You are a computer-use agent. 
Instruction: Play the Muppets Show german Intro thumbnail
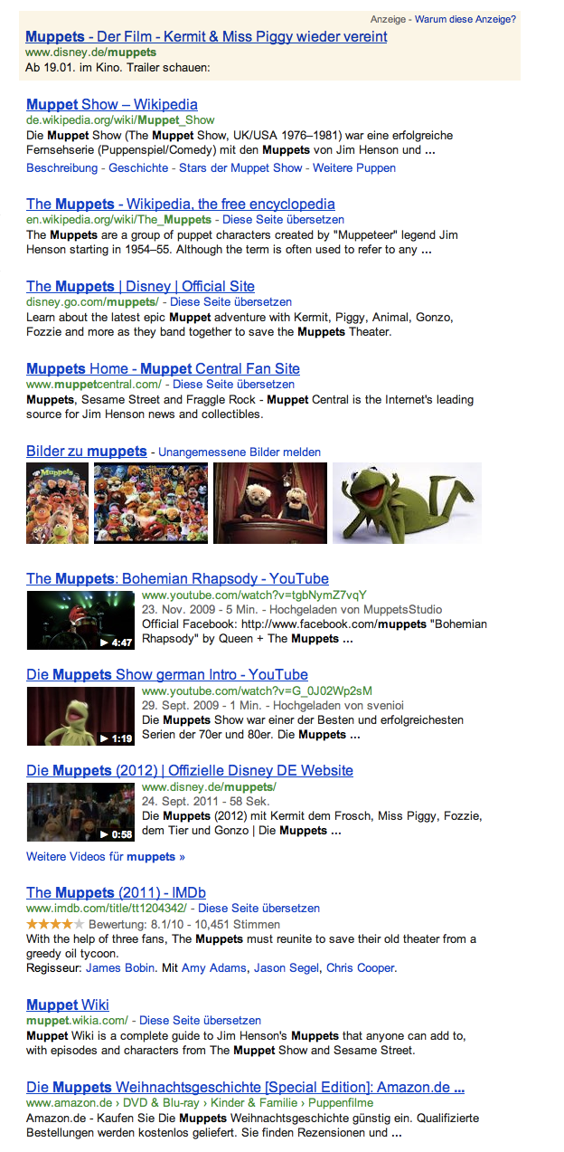point(81,716)
